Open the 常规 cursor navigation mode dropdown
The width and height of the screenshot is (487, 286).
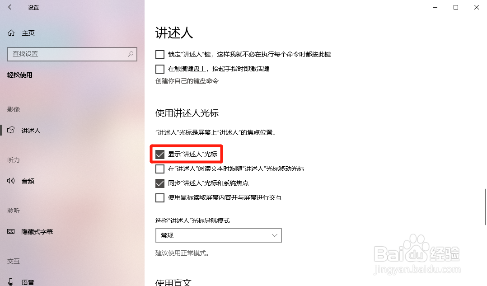218,235
